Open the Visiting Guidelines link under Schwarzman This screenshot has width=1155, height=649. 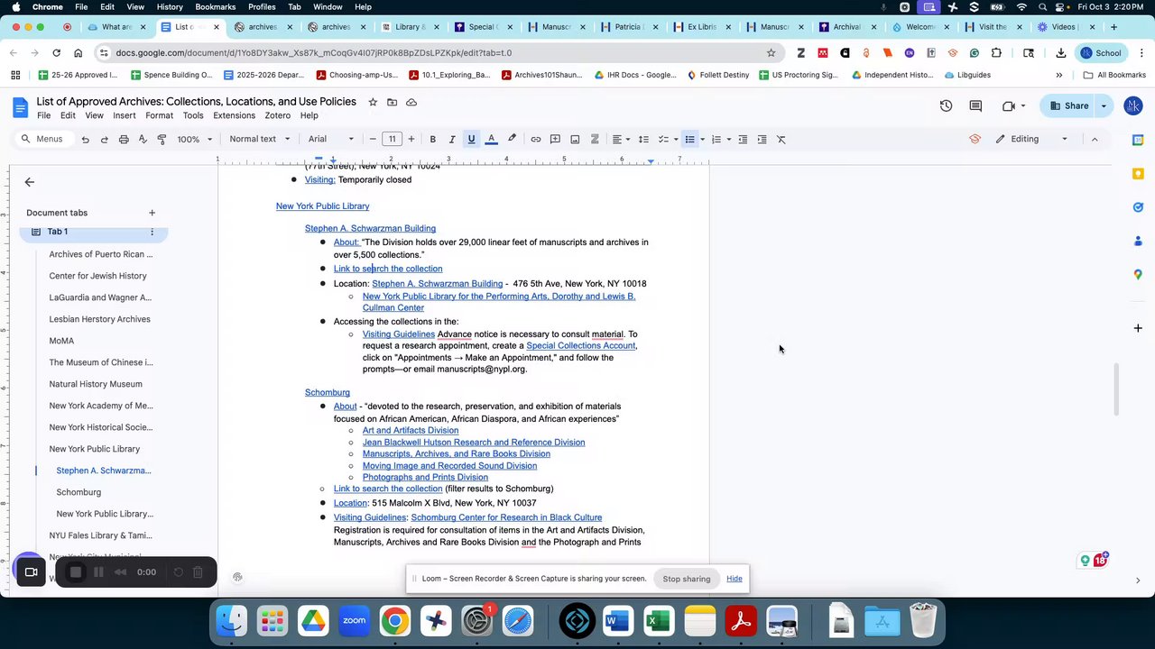click(x=399, y=334)
